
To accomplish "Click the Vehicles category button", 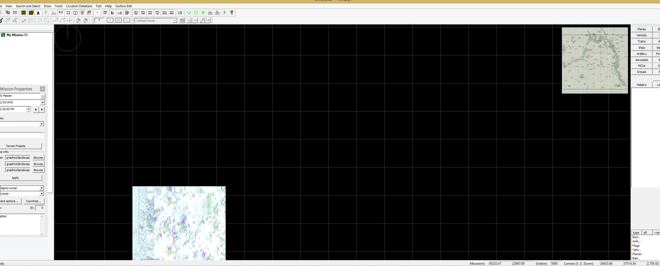I will pos(641,35).
